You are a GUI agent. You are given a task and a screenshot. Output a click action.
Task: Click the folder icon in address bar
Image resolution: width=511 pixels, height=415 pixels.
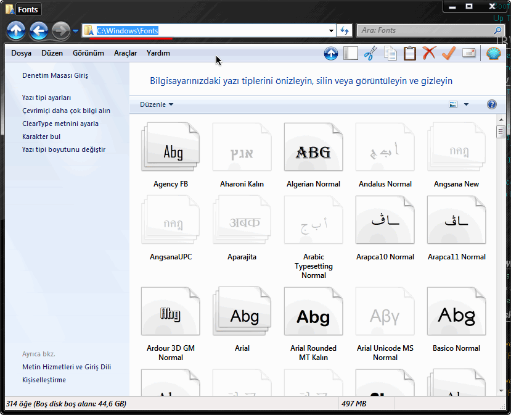tap(89, 31)
